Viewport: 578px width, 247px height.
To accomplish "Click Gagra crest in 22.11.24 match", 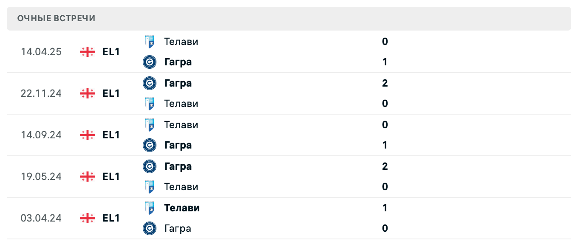I will point(149,83).
